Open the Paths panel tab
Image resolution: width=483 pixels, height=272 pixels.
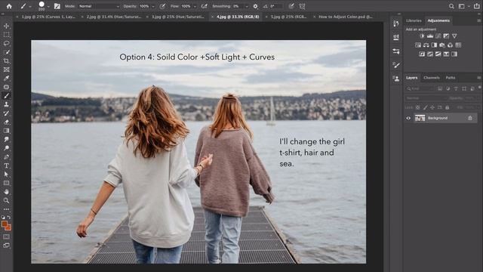click(x=451, y=78)
